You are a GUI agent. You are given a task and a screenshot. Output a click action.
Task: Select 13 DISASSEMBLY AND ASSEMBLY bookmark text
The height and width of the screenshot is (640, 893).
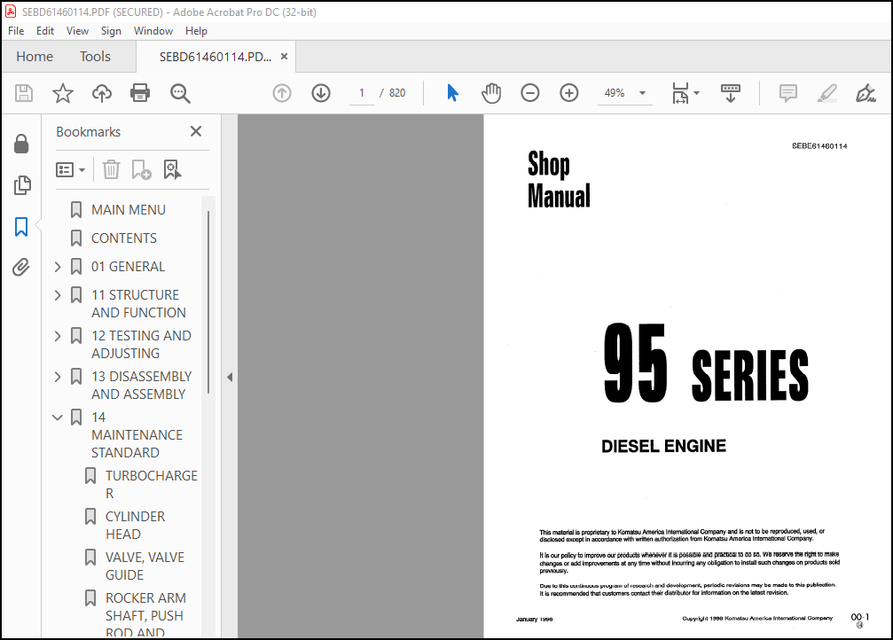(141, 386)
